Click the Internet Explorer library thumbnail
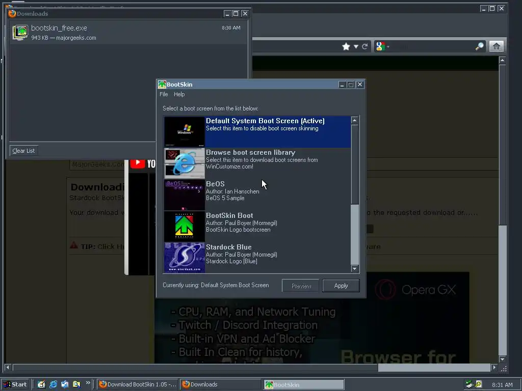Image resolution: width=522 pixels, height=391 pixels. [x=185, y=163]
